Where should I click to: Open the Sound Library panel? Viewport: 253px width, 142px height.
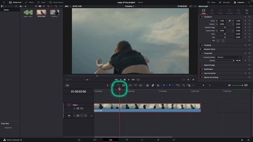point(56,2)
